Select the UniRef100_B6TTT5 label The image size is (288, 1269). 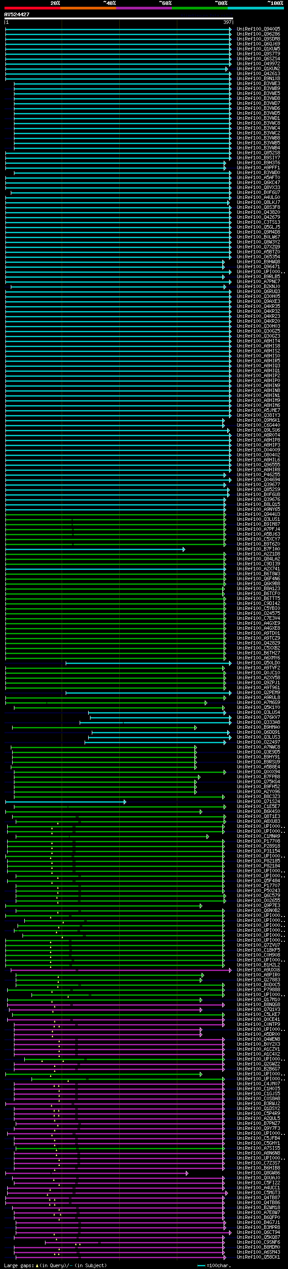pos(258,598)
